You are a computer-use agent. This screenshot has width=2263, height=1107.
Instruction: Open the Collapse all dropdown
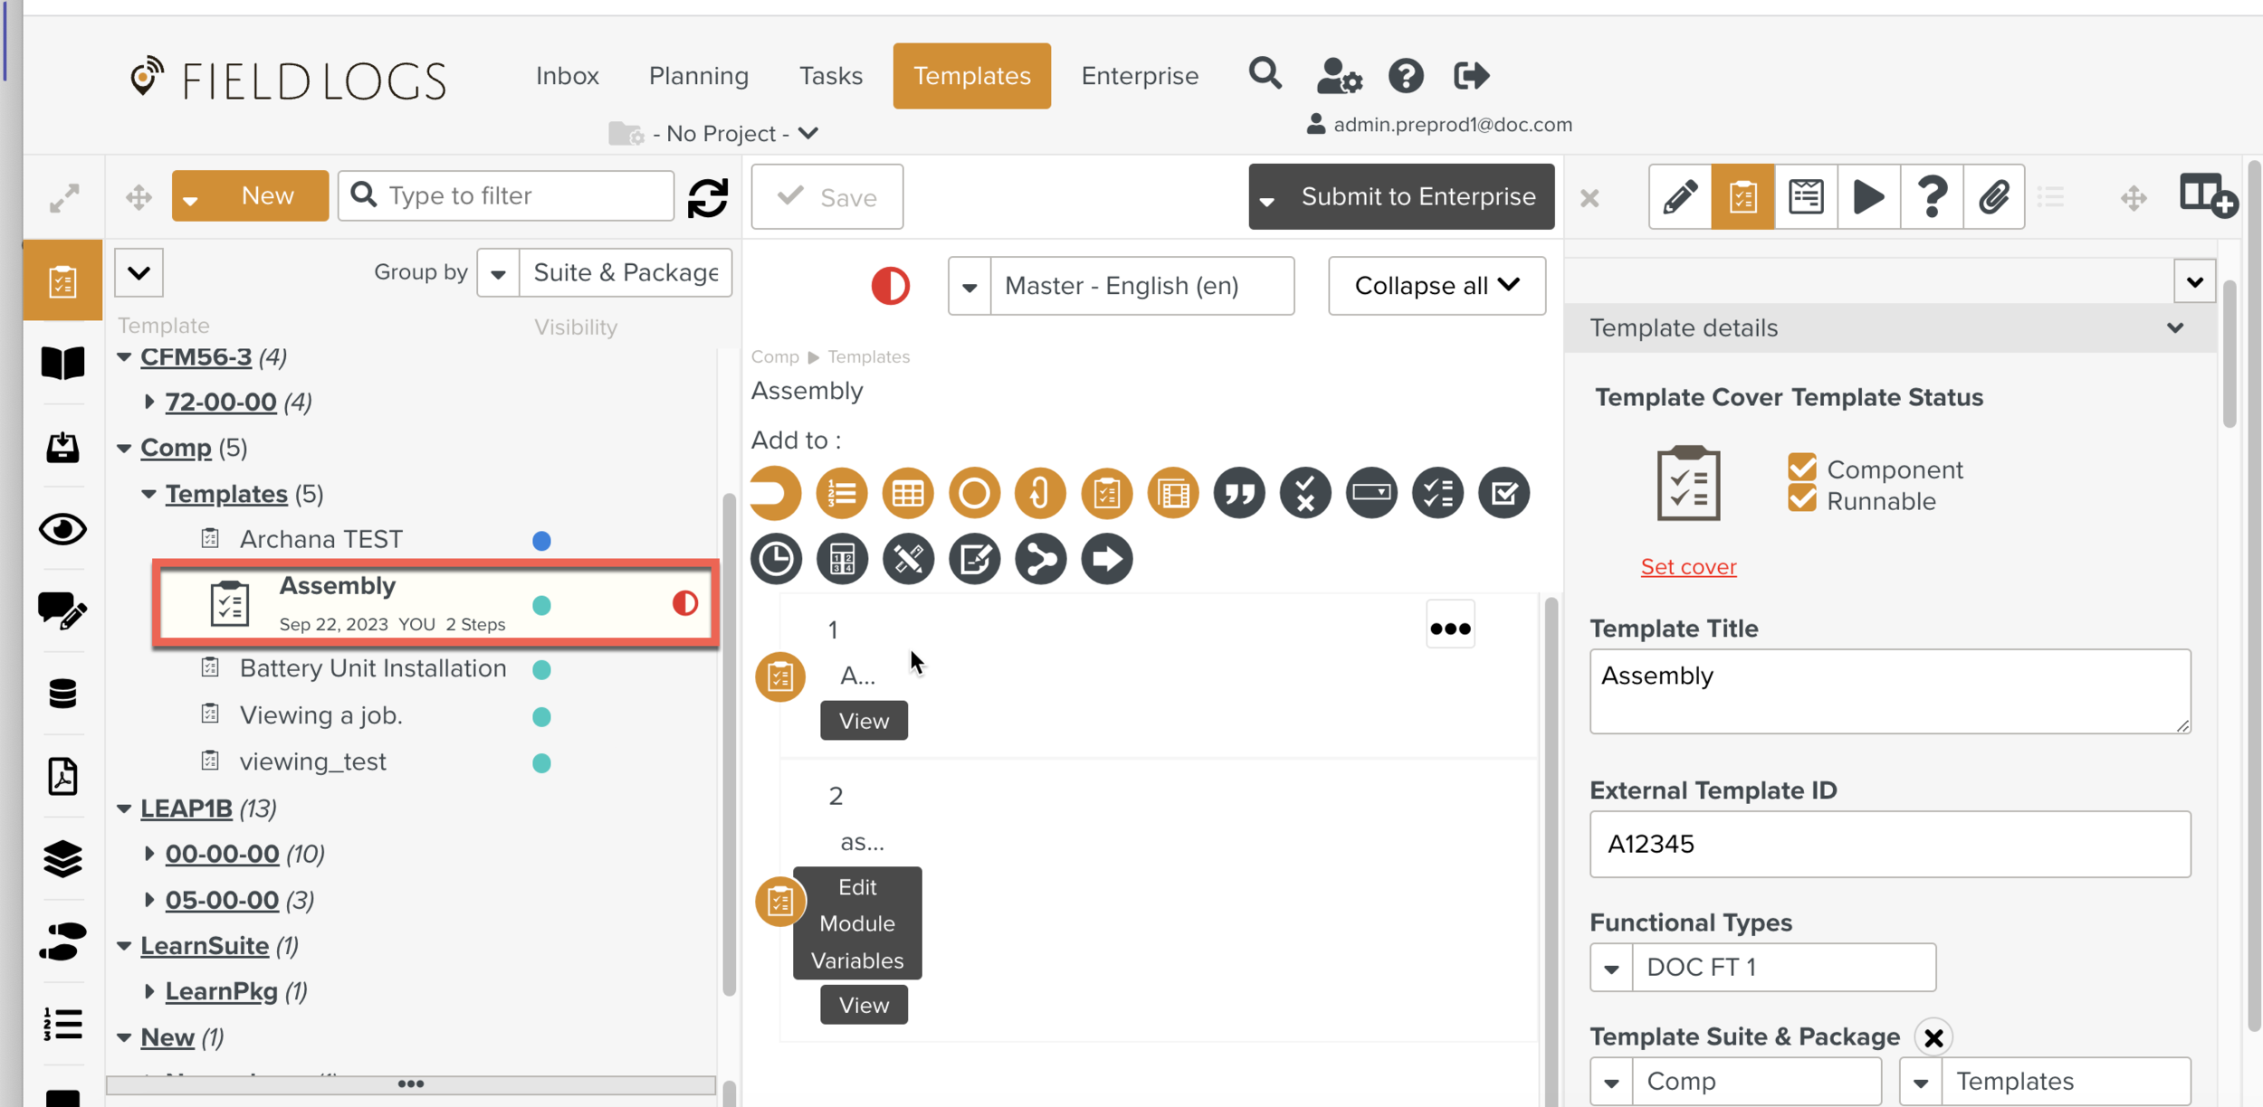click(1436, 286)
